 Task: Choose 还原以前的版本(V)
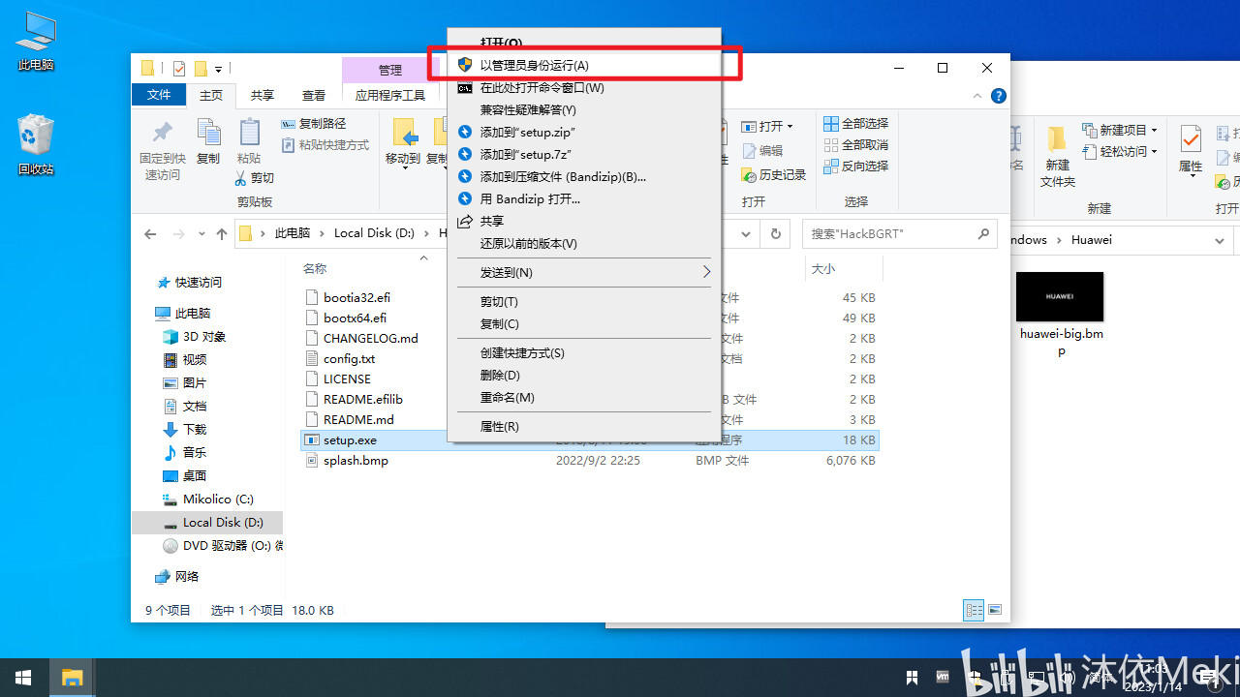(584, 243)
